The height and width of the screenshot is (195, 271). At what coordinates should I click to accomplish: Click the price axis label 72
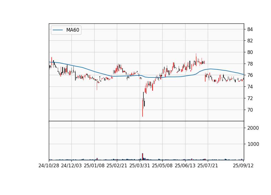pyautogui.click(x=250, y=98)
